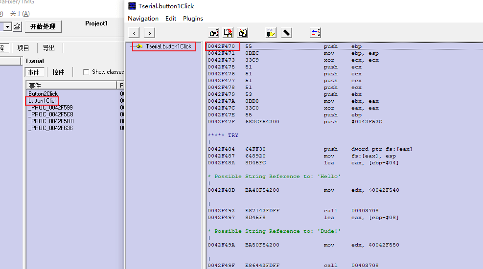Select line 0042F49A mov edx, $0042F550
Screen dimensions: 483x269
coord(345,245)
